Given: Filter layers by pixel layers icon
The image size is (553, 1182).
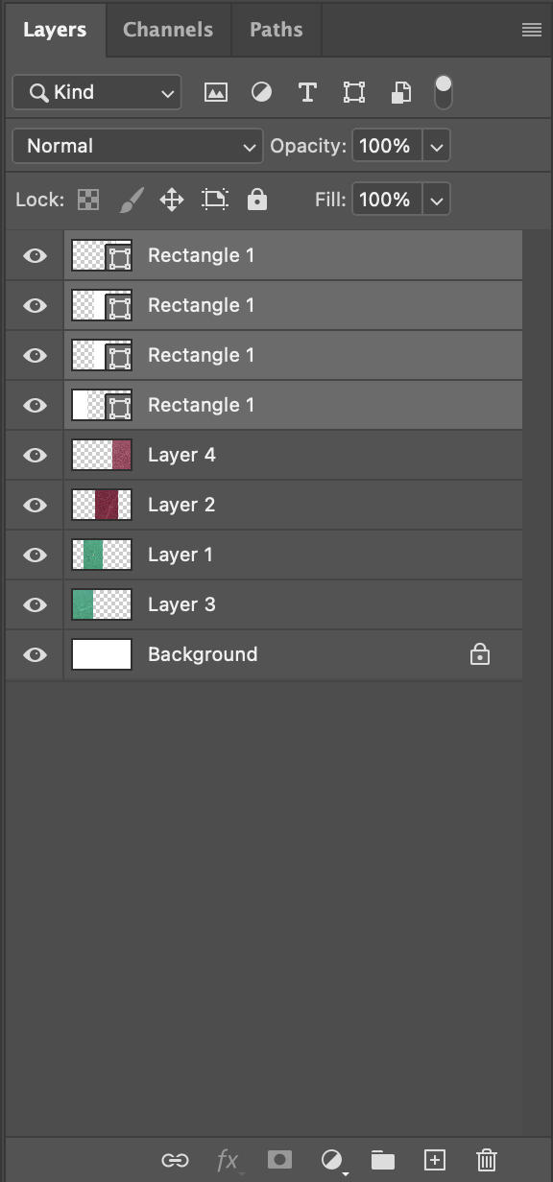Looking at the screenshot, I should click(216, 93).
